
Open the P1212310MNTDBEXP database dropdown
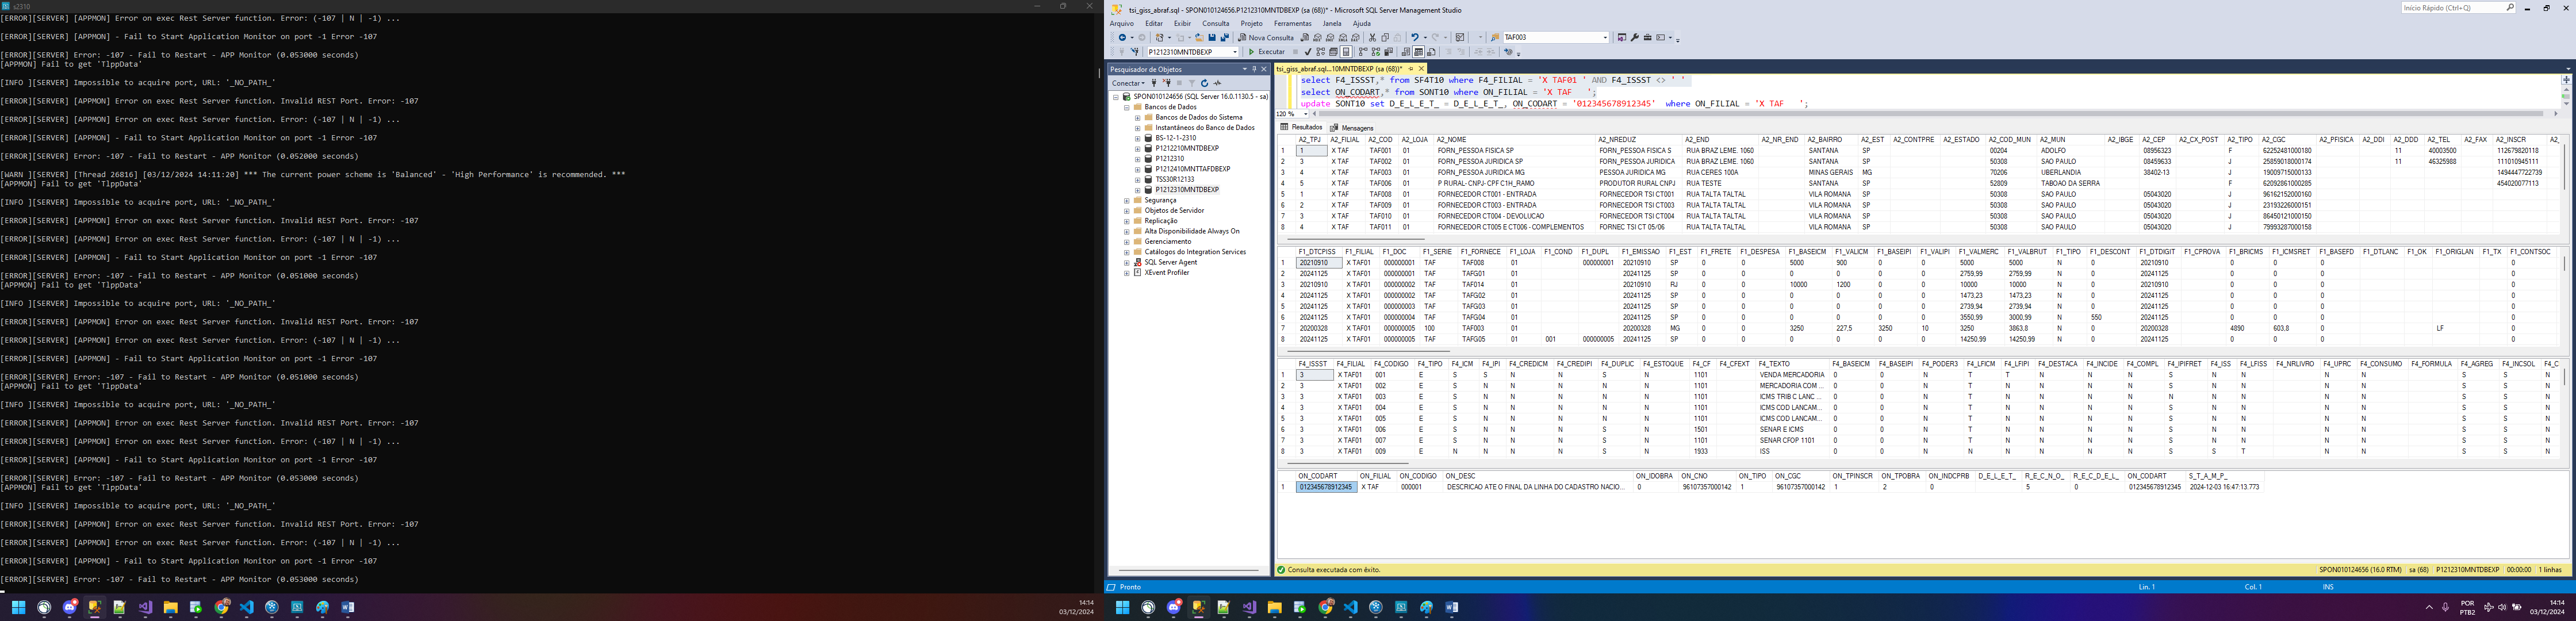click(x=1235, y=52)
